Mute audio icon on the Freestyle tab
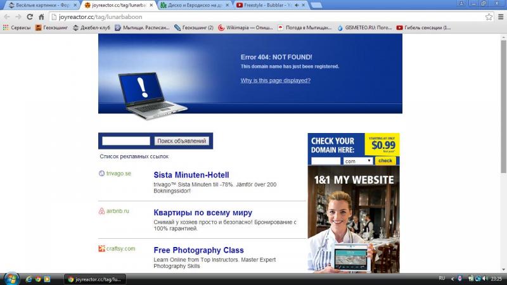507x285 pixels. [297, 5]
